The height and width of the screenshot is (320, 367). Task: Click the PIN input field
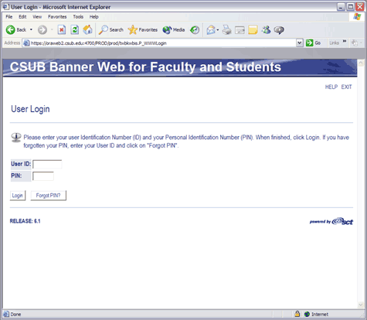pos(43,176)
